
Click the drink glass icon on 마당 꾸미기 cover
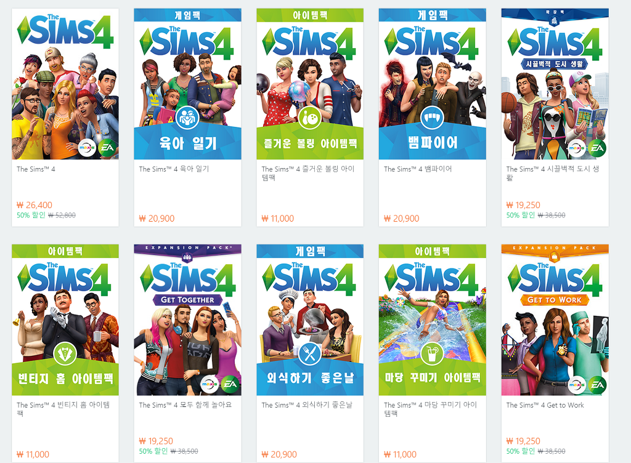[x=432, y=353]
